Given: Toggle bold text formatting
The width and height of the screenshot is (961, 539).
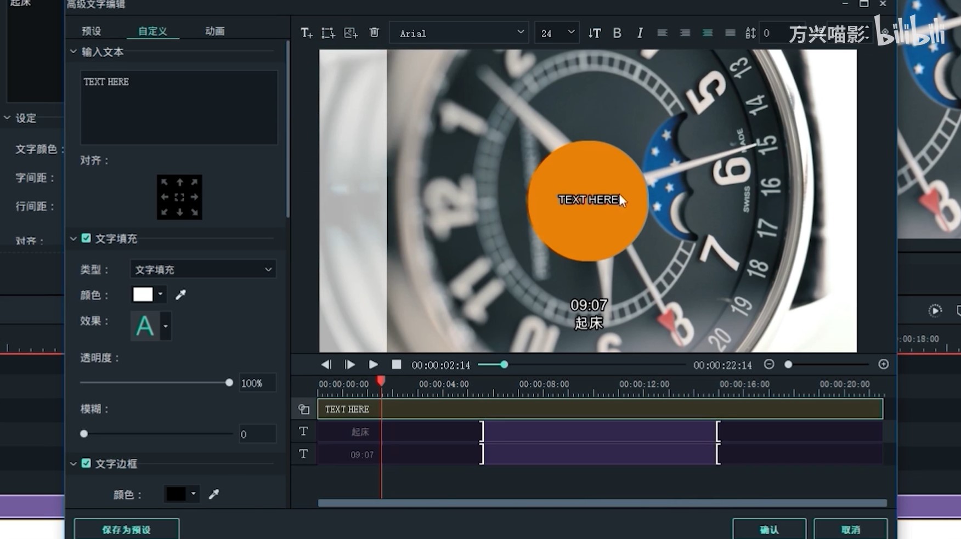Looking at the screenshot, I should coord(617,33).
